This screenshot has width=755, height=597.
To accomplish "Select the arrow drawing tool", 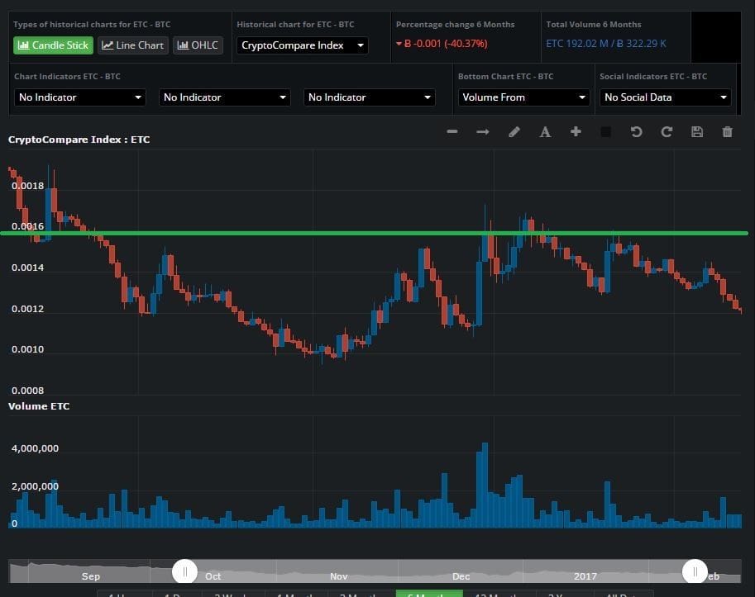I will coord(483,132).
